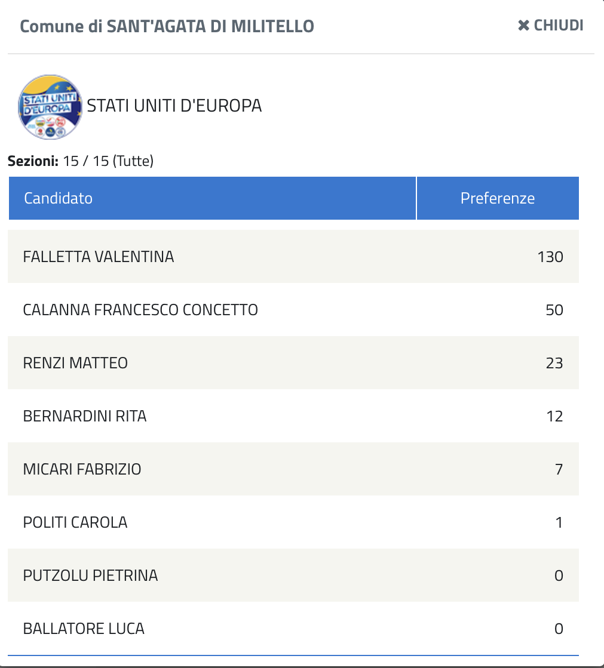The height and width of the screenshot is (668, 604).
Task: Close the dialog with the CHIUDI button
Action: (x=550, y=26)
